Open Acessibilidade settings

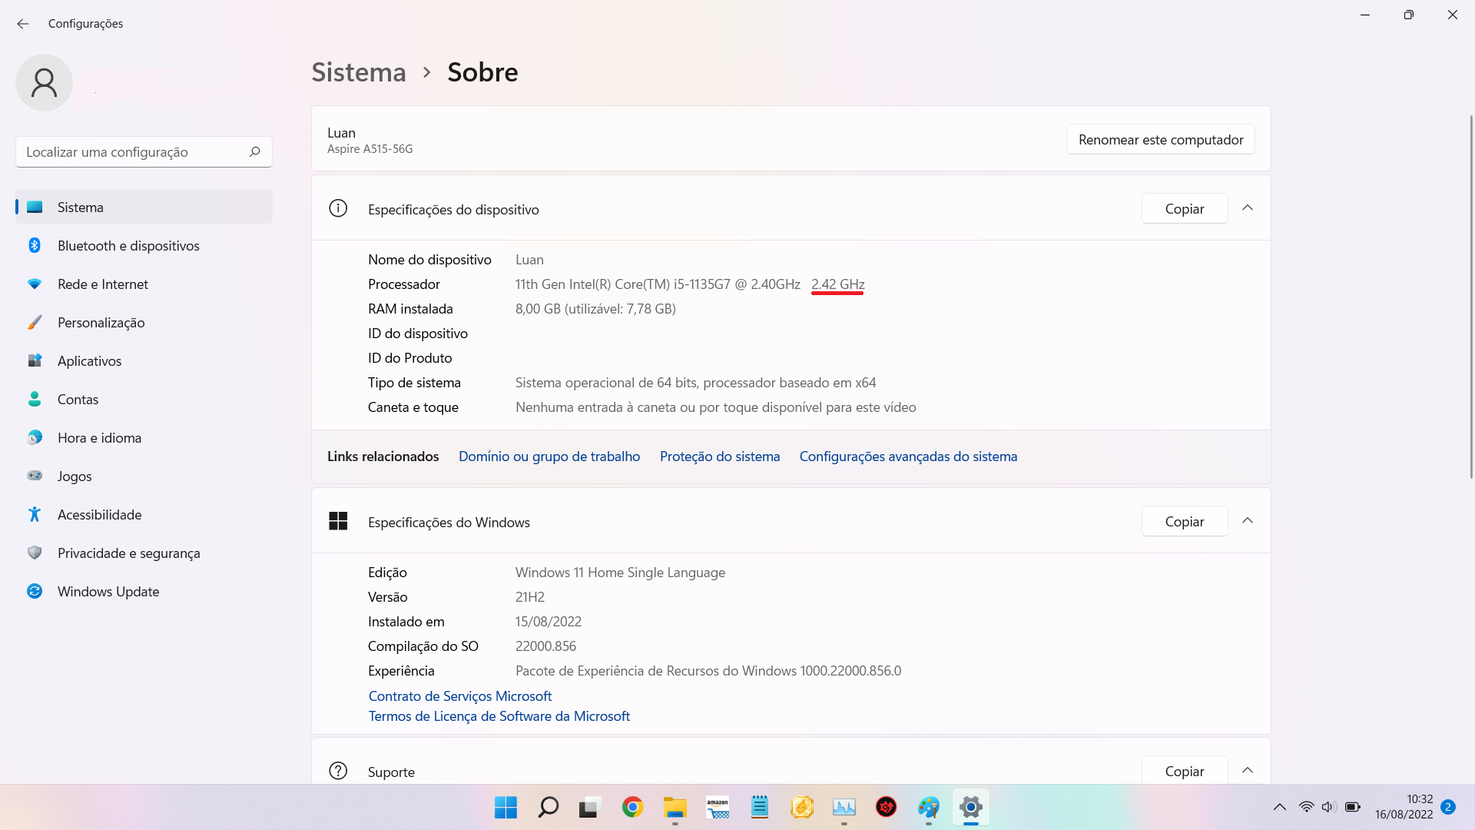[144, 514]
